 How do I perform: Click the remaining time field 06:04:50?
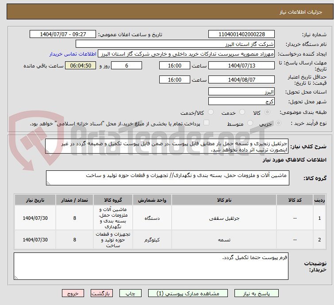coord(81,65)
